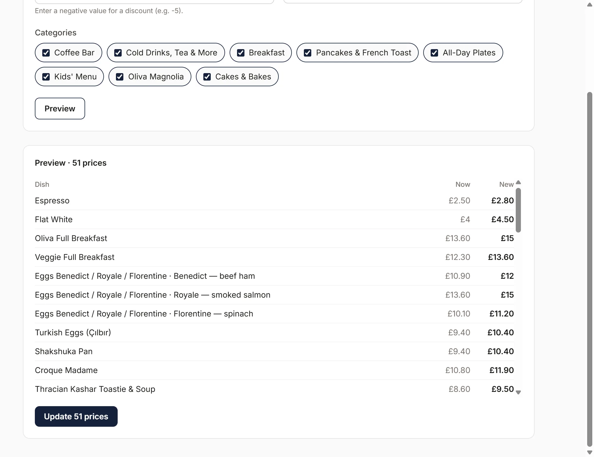
Task: Click the Florentine — spinach row
Action: pos(274,314)
